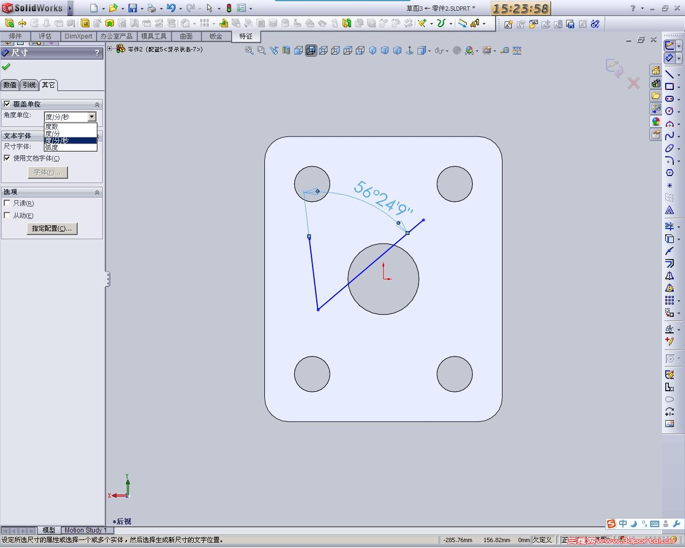The image size is (685, 548).
Task: Open the 引线 property tab
Action: click(x=29, y=85)
